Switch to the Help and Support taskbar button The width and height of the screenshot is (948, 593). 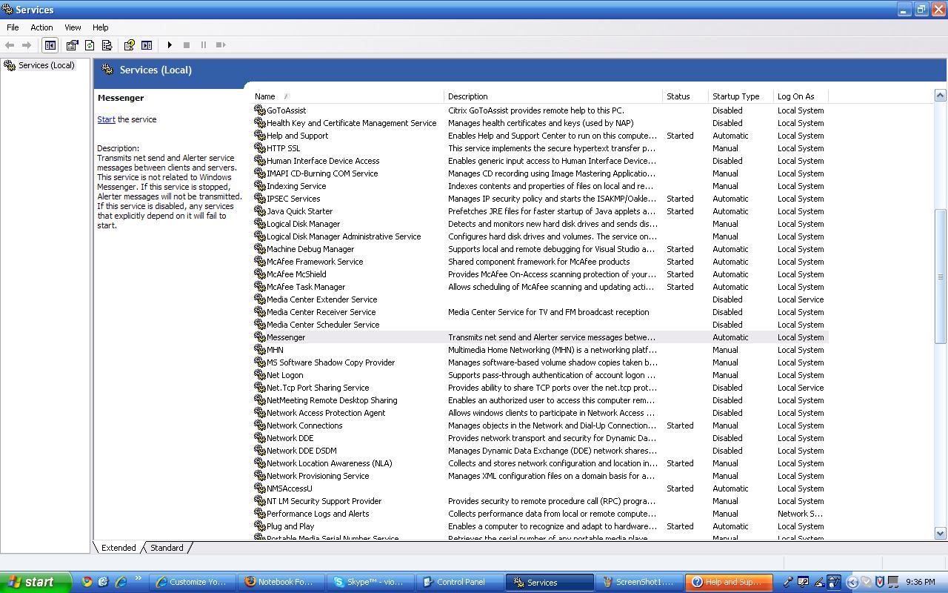(x=729, y=582)
